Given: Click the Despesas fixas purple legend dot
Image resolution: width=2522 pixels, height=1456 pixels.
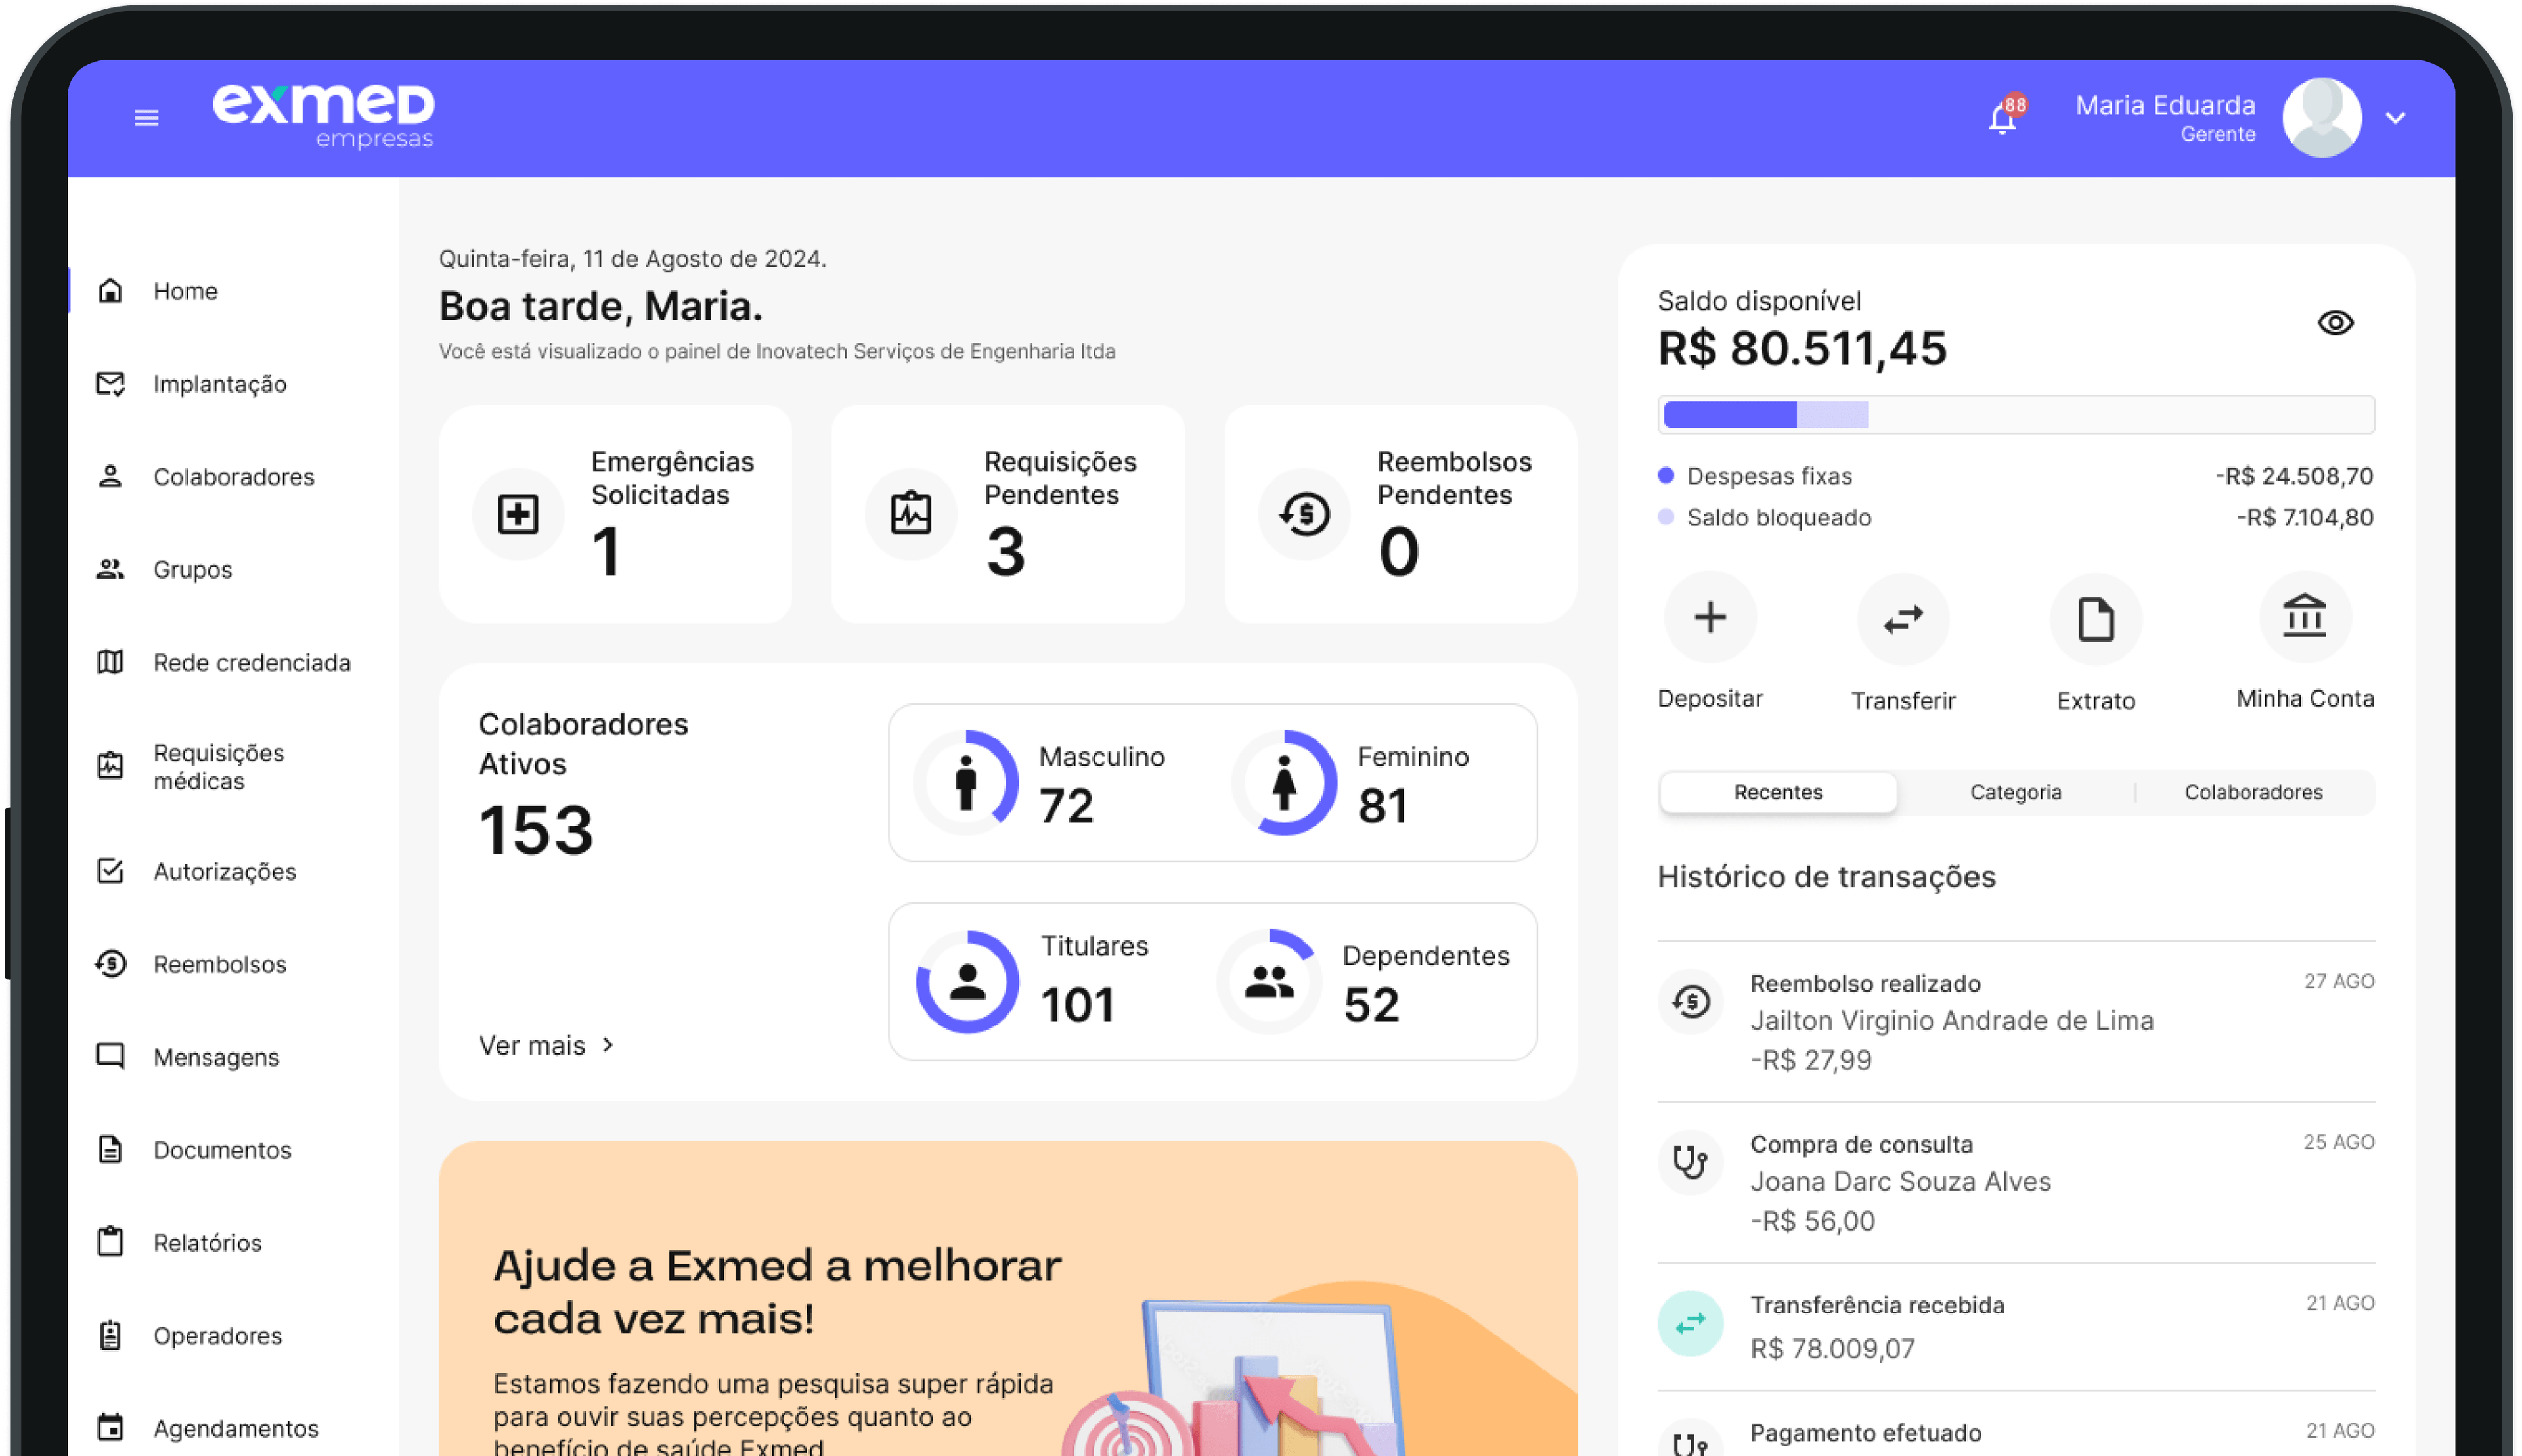Looking at the screenshot, I should coord(1665,475).
